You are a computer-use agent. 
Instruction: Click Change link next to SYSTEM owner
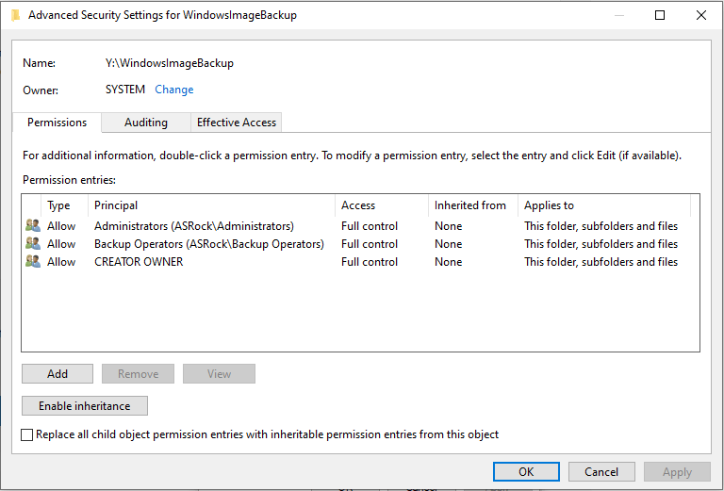click(x=174, y=90)
